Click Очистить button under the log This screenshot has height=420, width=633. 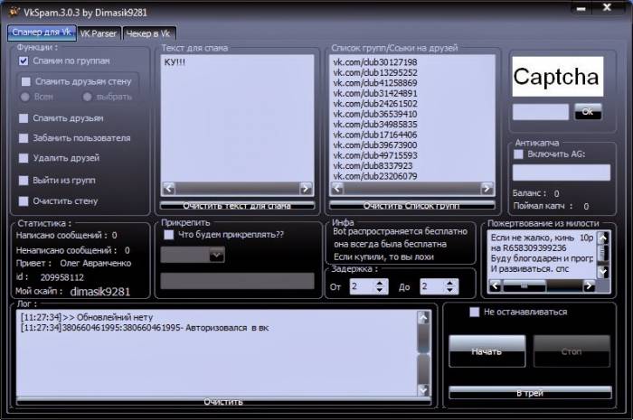223,401
